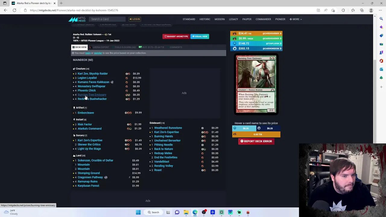The height and width of the screenshot is (217, 386).
Task: Add this page to favorites star icon
Action: click(x=333, y=10)
